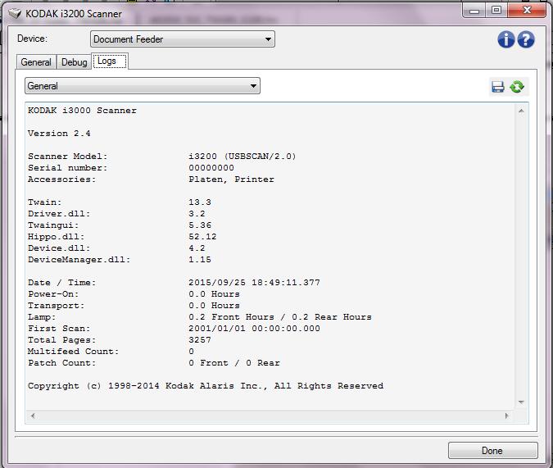The image size is (553, 468).
Task: Minimize the KODAK i3200 Scanner window
Action: pyautogui.click(x=474, y=10)
